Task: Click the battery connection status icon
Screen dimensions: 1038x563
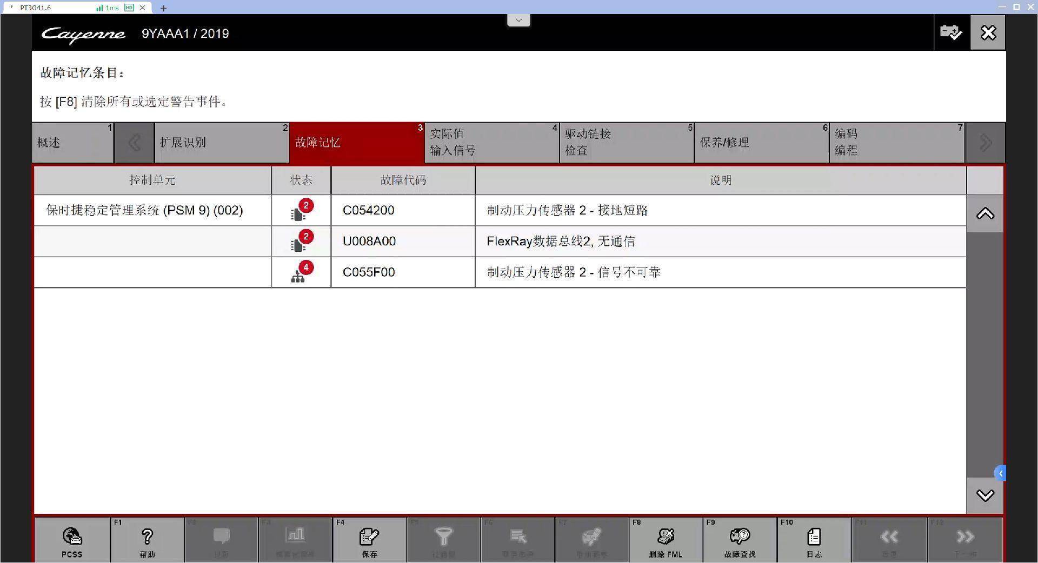Action: click(x=951, y=32)
